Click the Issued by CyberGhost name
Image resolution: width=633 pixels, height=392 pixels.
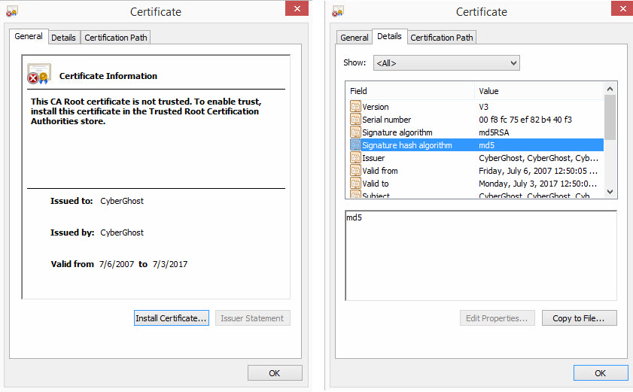(x=122, y=232)
